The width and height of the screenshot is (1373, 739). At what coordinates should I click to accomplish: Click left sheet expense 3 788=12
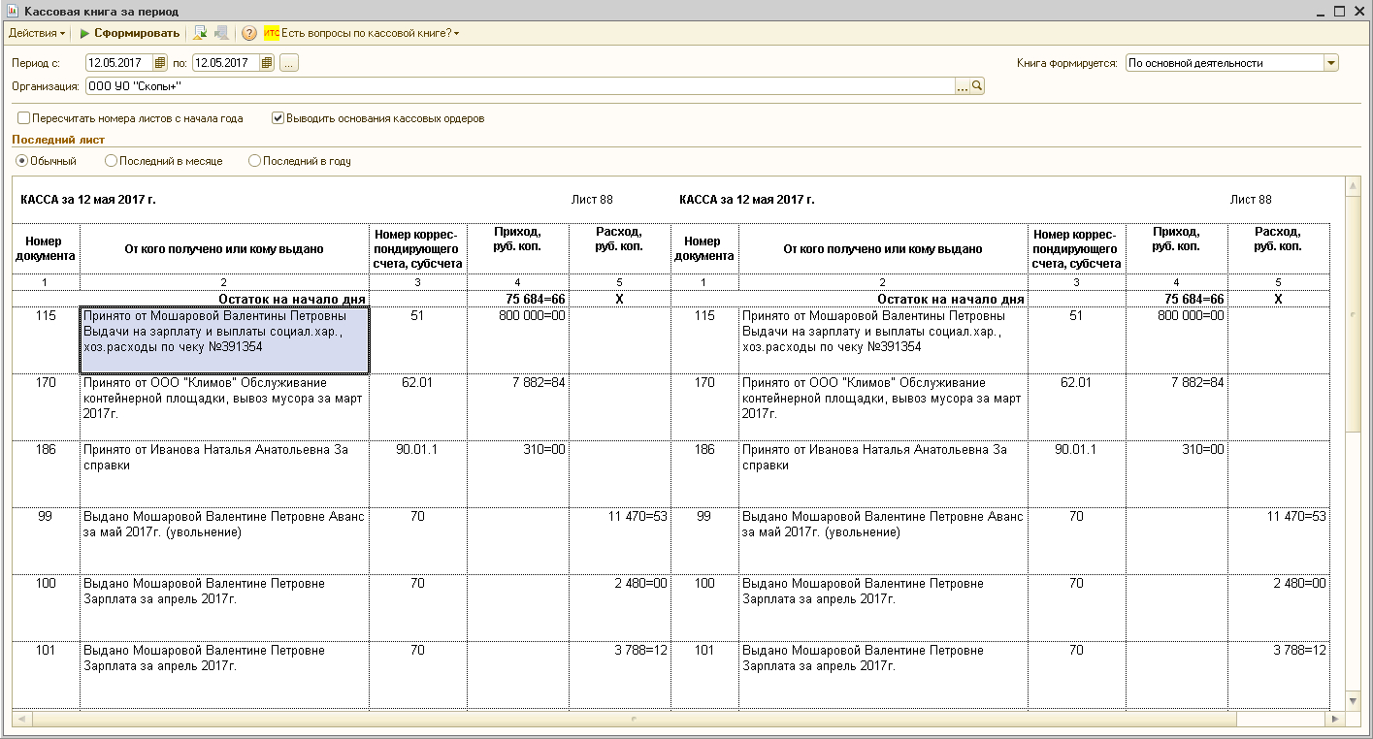pos(640,650)
